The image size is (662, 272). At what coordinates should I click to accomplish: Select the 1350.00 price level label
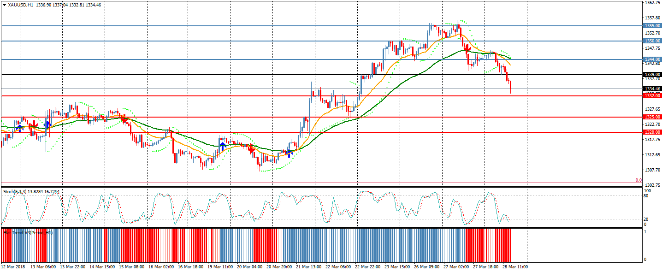[652, 41]
